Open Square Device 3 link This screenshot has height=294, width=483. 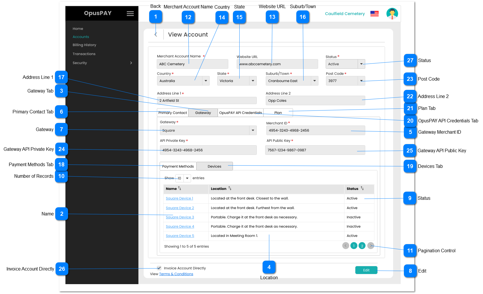[180, 217]
